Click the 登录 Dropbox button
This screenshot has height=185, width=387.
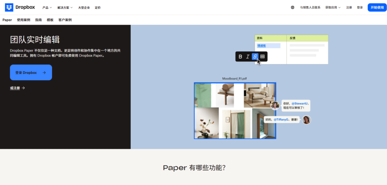(31, 72)
